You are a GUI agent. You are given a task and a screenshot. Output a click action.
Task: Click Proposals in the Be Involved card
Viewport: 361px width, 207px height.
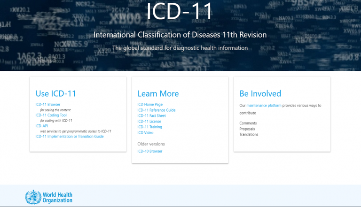pos(248,129)
